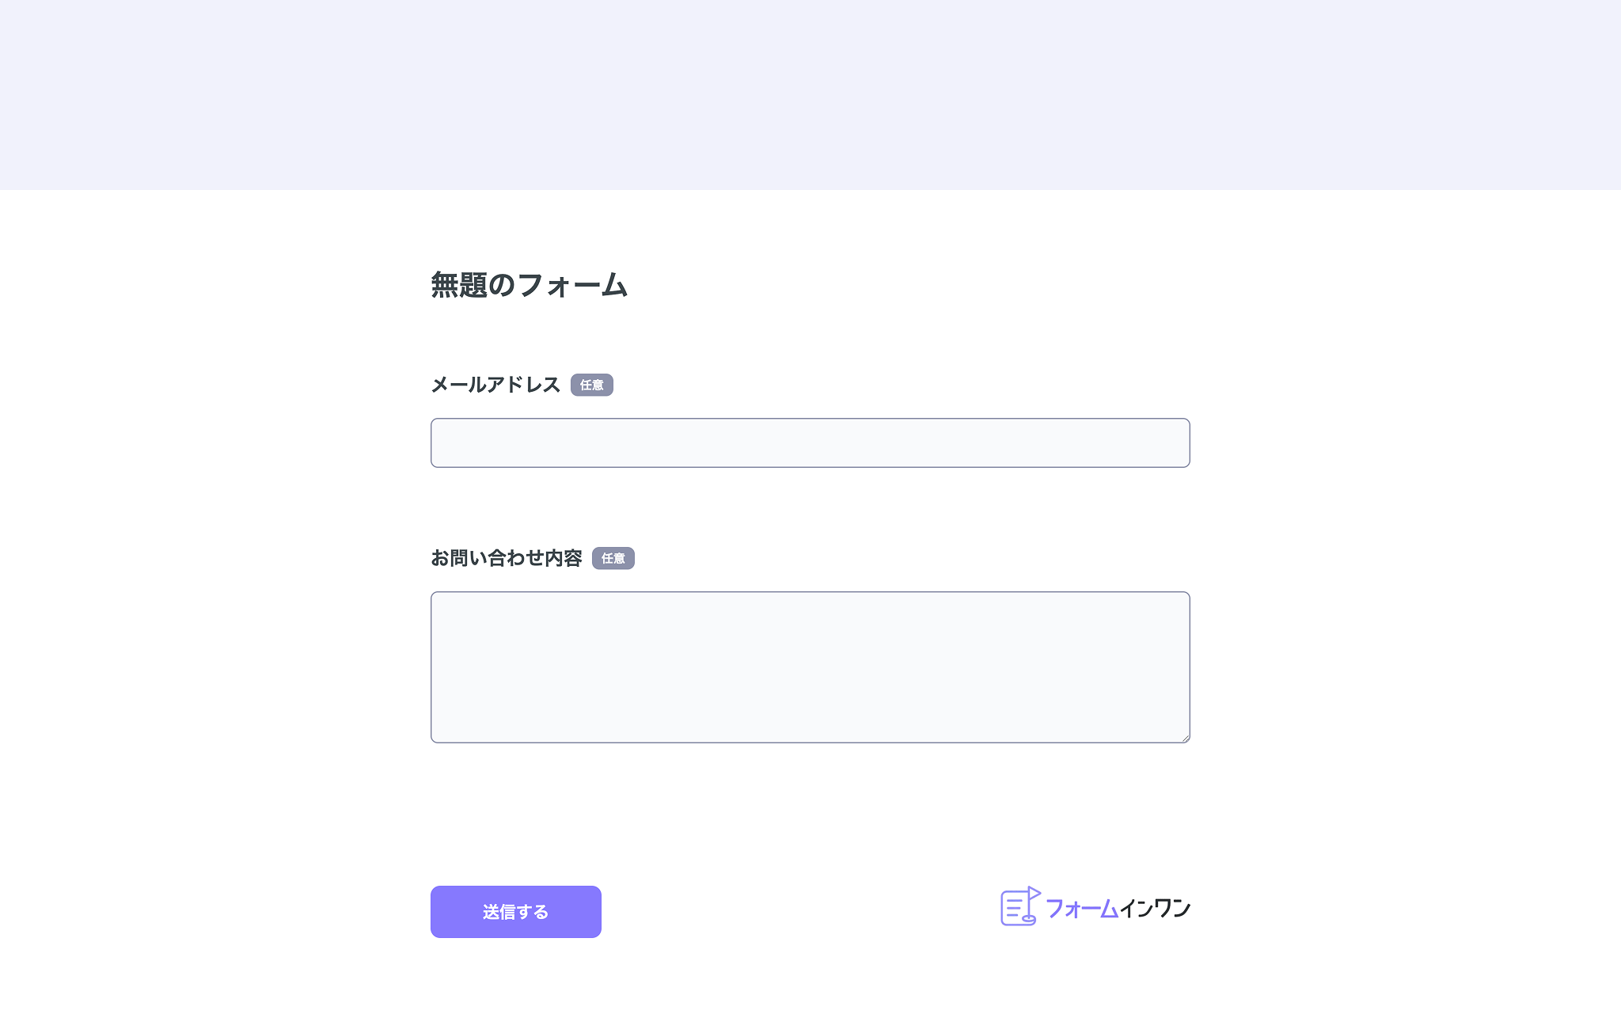Place cursor in the inquiry content textarea

click(x=809, y=665)
